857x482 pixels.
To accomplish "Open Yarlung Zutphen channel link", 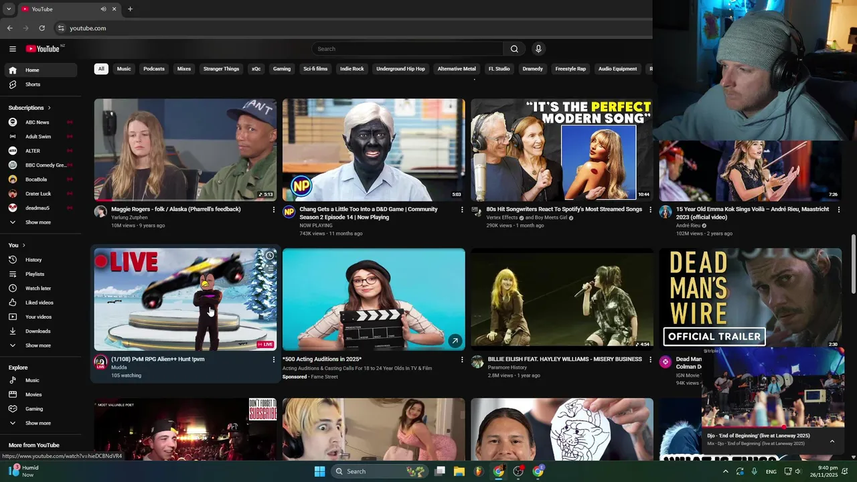I will pos(129,218).
